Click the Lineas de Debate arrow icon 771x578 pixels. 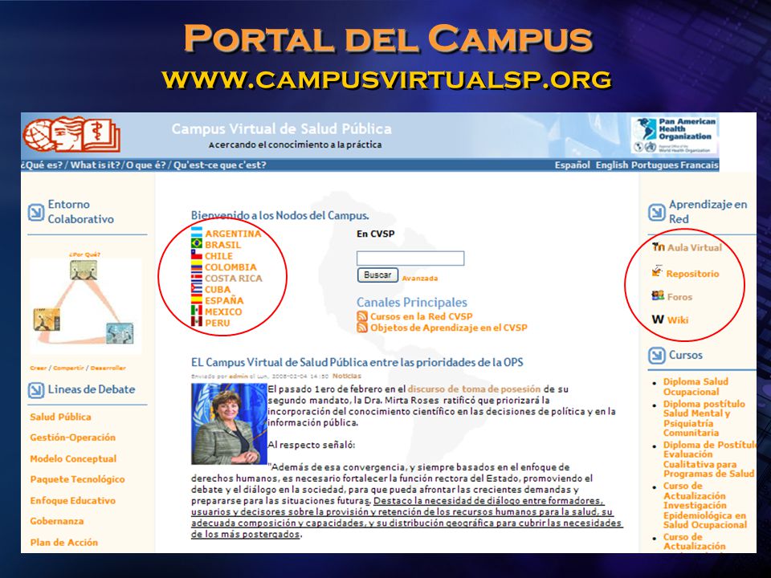pos(36,390)
